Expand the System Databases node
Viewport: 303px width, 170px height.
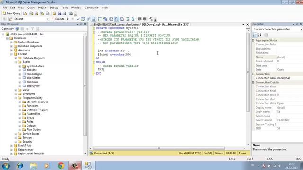click(11, 42)
